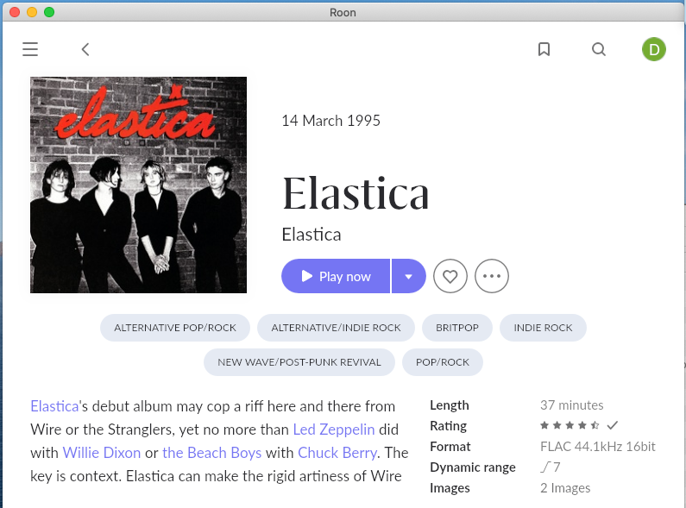
Task: Click the 14 March 1995 release date
Action: (x=330, y=121)
